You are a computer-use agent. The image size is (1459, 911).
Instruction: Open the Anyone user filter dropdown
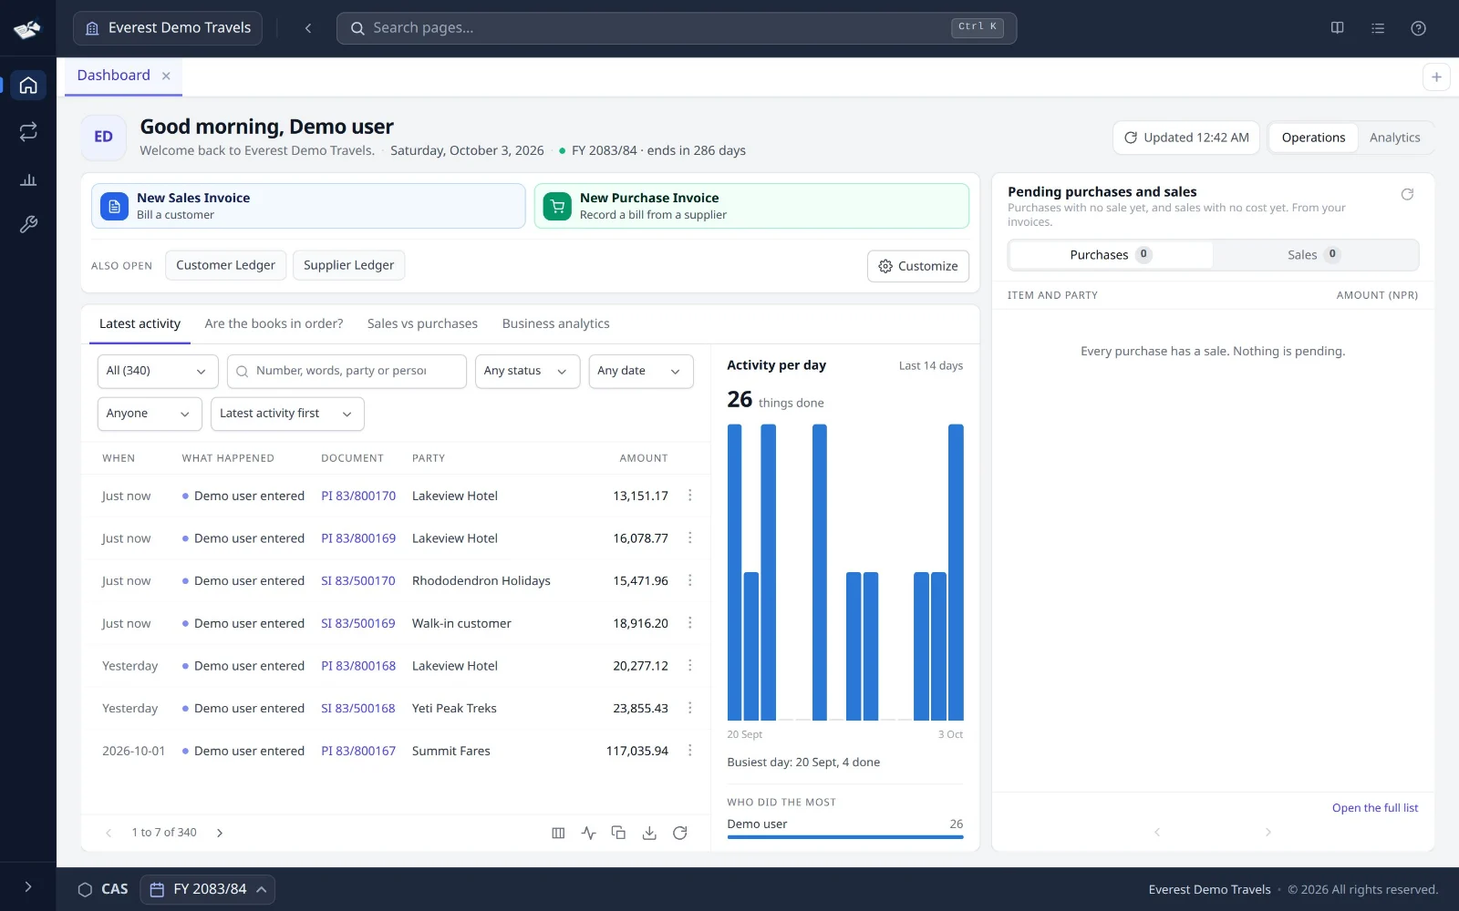(x=150, y=415)
